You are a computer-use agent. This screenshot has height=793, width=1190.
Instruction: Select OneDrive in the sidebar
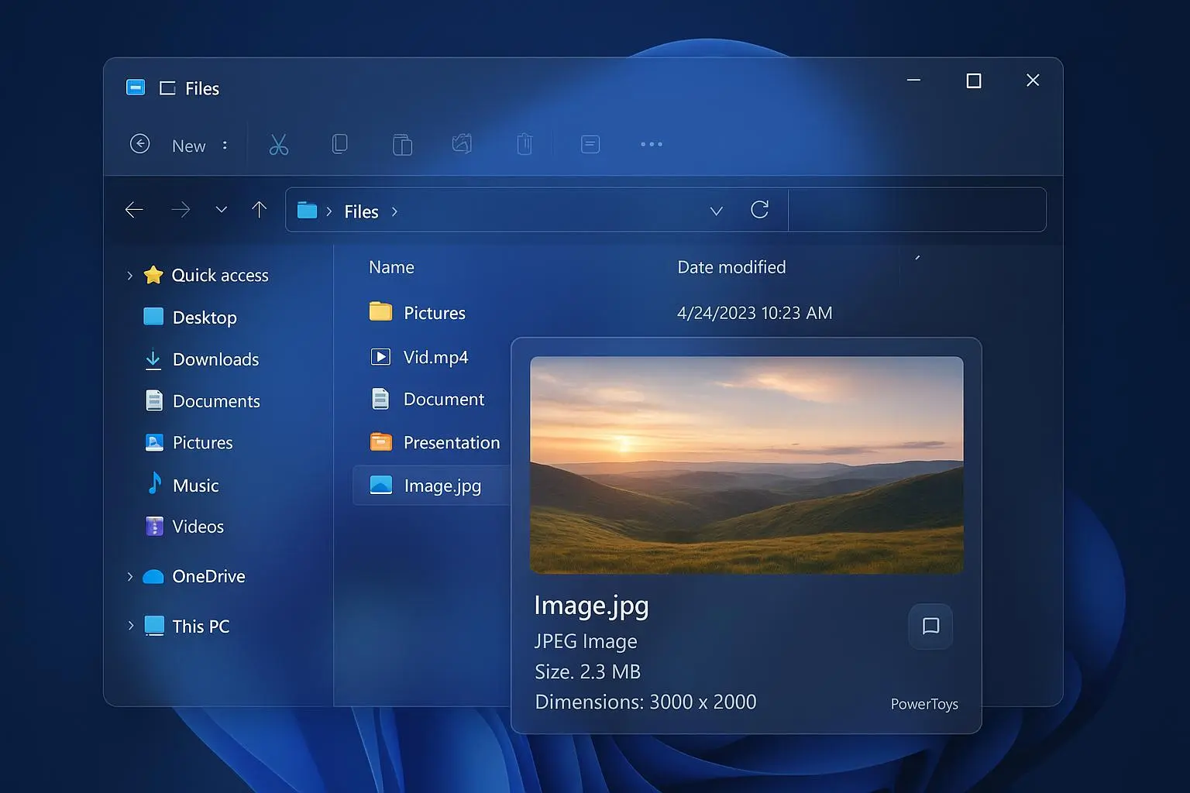(x=208, y=576)
